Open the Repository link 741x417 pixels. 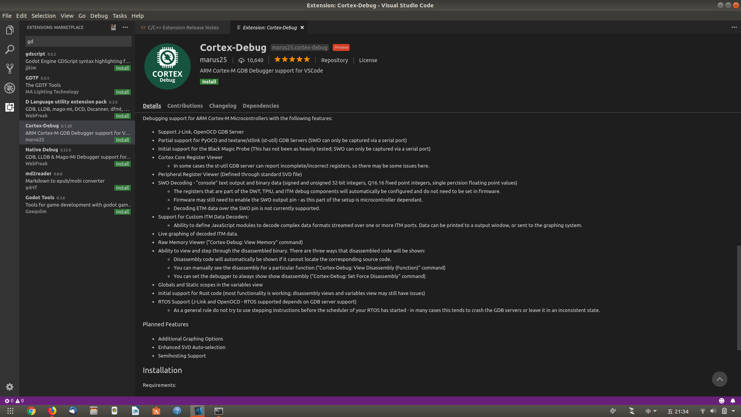tap(334, 60)
